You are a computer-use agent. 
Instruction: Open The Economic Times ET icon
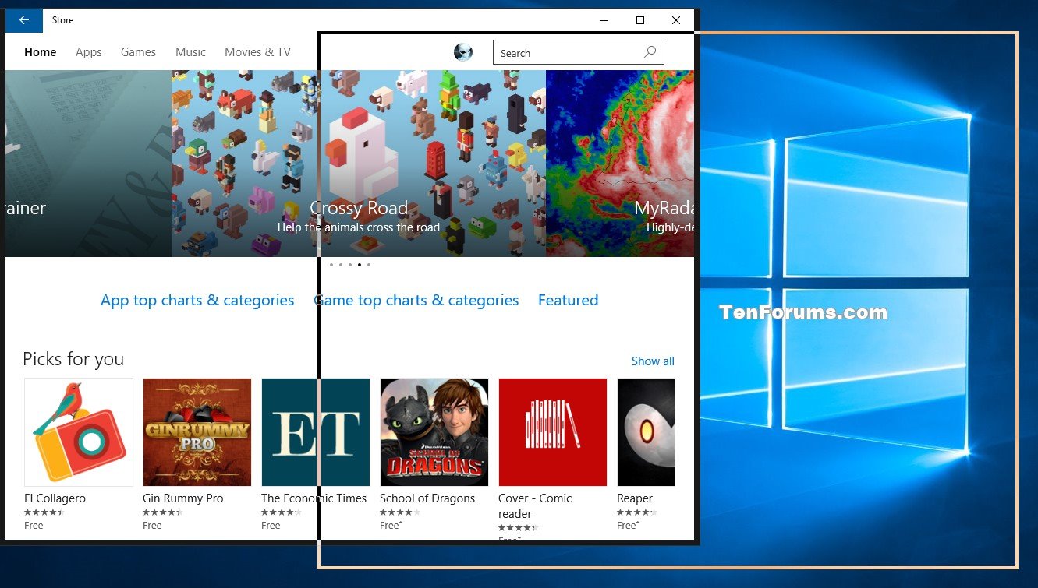point(316,432)
